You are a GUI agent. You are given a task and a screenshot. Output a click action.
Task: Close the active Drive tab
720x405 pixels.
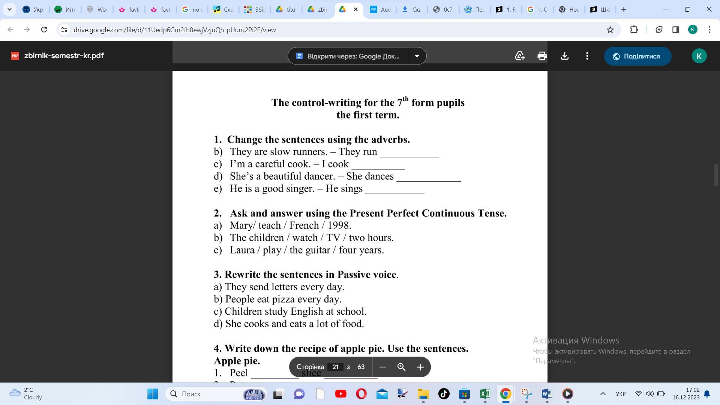click(x=356, y=9)
